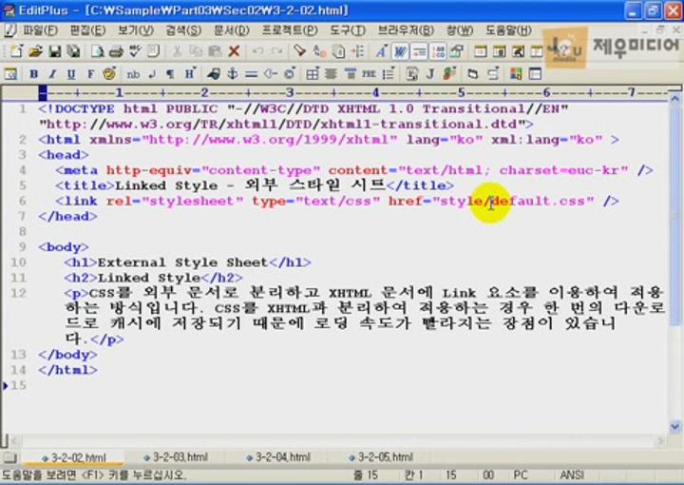This screenshot has width=684, height=485.
Task: Insert list tag icon in HTML toolbar
Action: tap(388, 74)
